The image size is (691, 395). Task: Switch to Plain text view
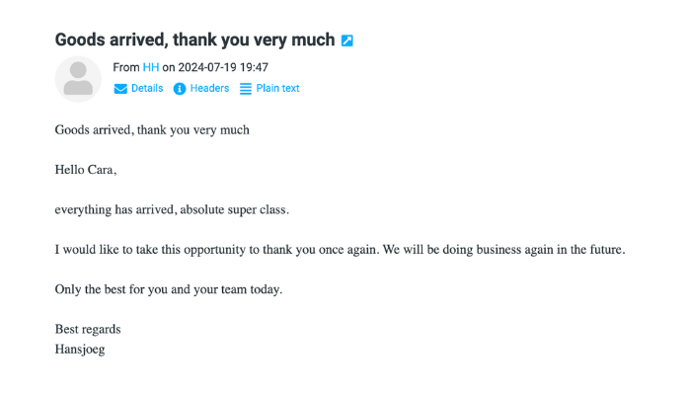[277, 88]
